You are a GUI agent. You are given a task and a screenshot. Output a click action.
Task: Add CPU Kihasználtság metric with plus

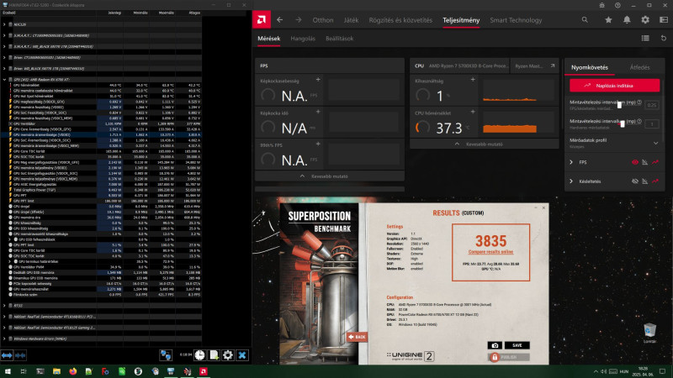(473, 80)
